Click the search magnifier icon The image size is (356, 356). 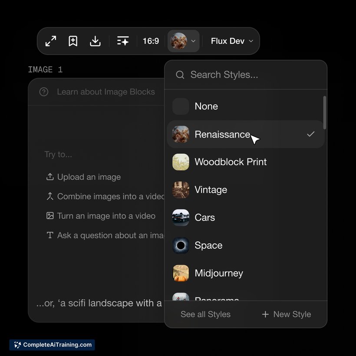(x=180, y=75)
